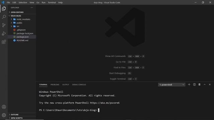The height and width of the screenshot is (120, 214).
Task: Click the src folder icon
Action: click(x=14, y=26)
